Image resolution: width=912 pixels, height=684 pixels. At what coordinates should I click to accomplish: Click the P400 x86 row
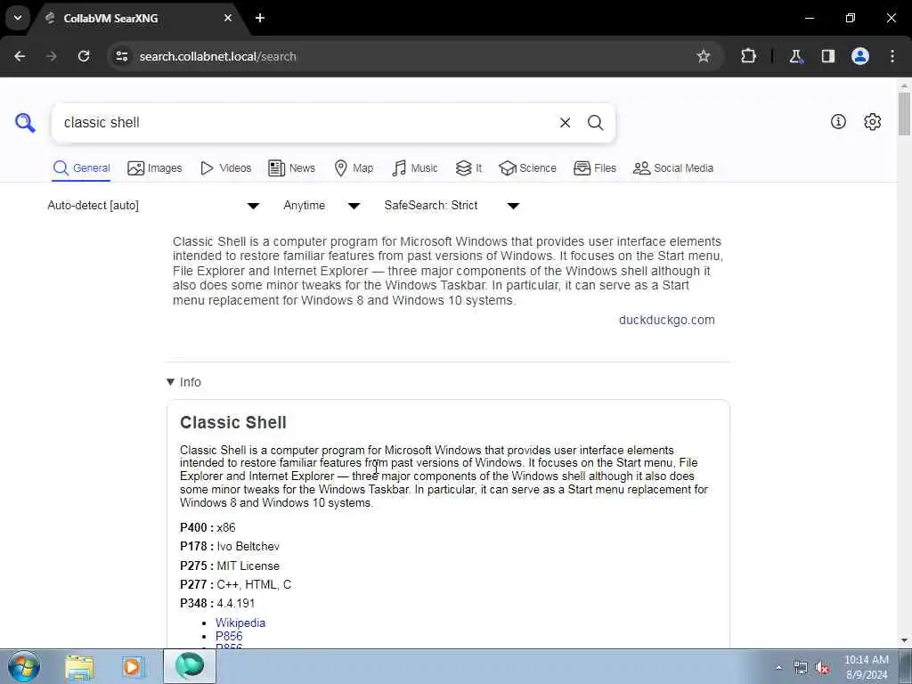point(208,528)
